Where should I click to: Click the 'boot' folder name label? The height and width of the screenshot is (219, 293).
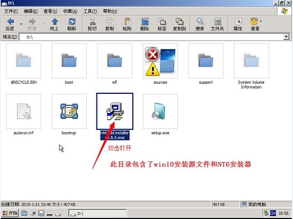[69, 82]
